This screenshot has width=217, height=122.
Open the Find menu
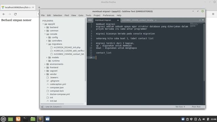(66, 15)
